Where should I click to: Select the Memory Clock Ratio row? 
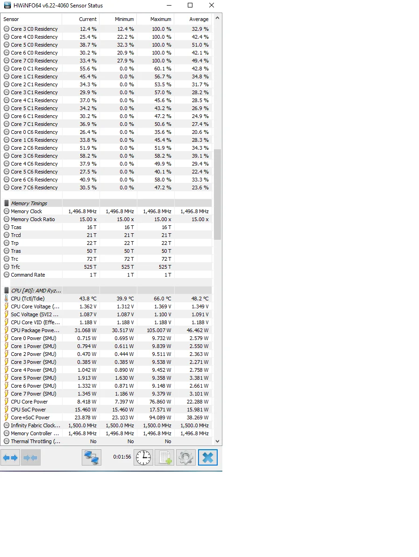pos(107,219)
